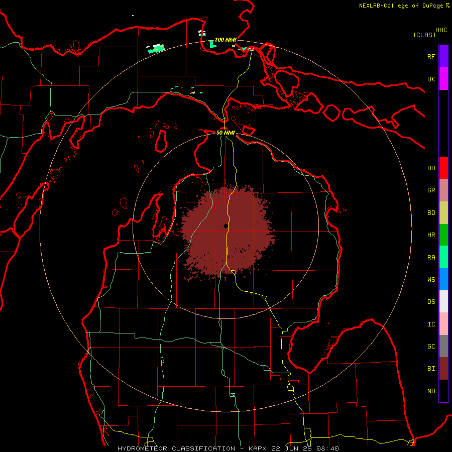The width and height of the screenshot is (452, 452).
Task: Select the GC gray legend swatch
Action: tap(443, 346)
